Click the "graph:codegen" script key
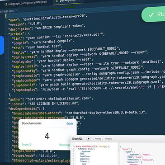 coord(25,80)
